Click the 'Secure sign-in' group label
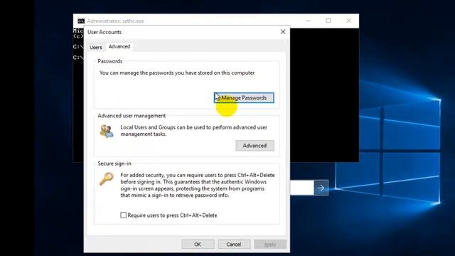This screenshot has width=455, height=256. coord(114,164)
